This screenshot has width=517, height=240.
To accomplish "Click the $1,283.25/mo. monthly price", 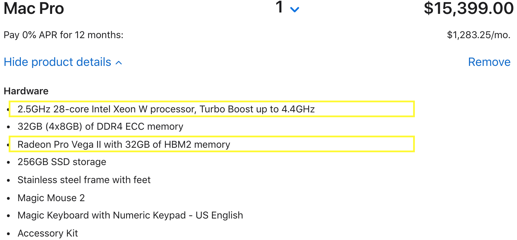I will coord(478,35).
